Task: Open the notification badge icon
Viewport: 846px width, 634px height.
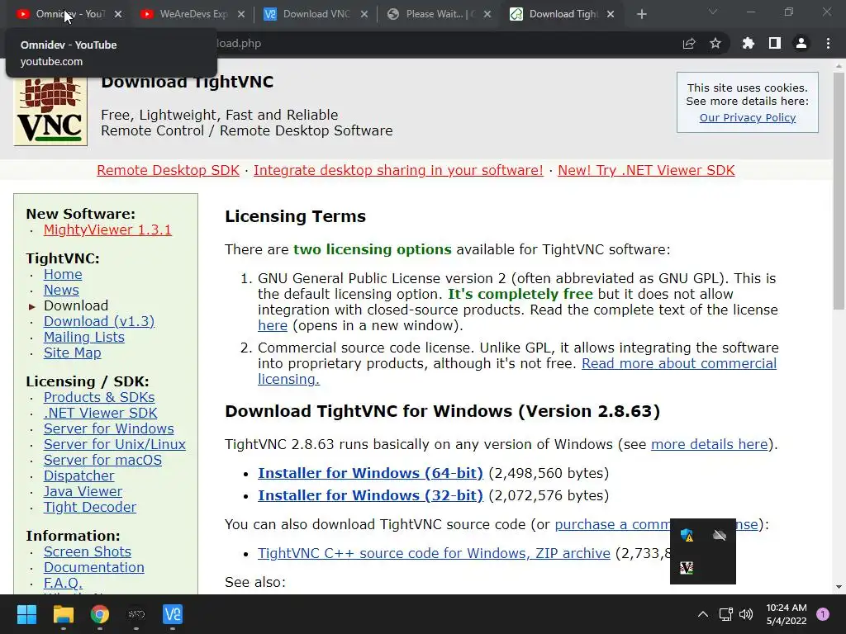Action: (x=823, y=614)
